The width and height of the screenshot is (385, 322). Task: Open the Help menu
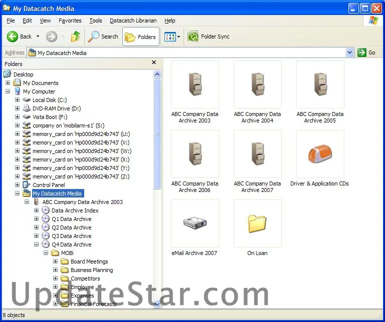(x=169, y=20)
